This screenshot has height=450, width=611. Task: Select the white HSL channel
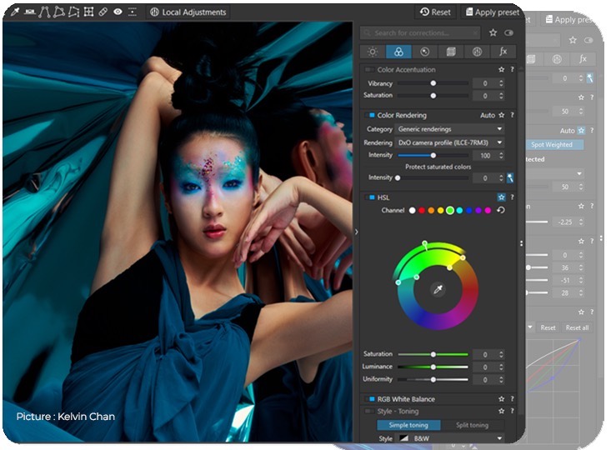pyautogui.click(x=412, y=210)
